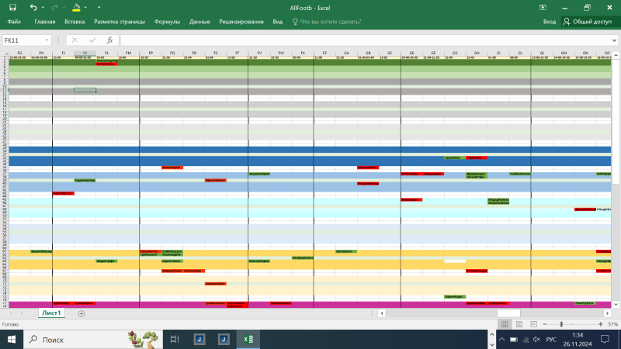Click the Redo arrow icon
The width and height of the screenshot is (621, 349).
tap(56, 7)
